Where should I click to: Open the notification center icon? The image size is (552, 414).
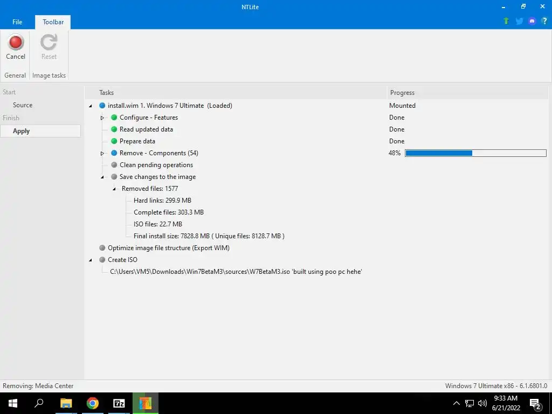[x=535, y=404]
